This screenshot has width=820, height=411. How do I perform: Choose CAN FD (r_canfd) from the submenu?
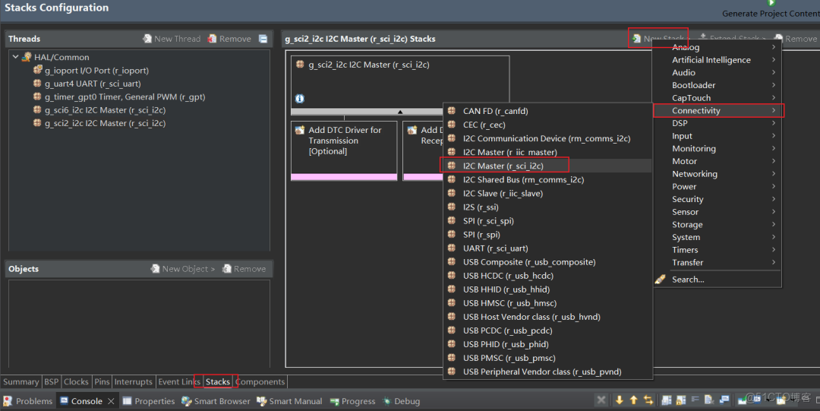[547, 111]
